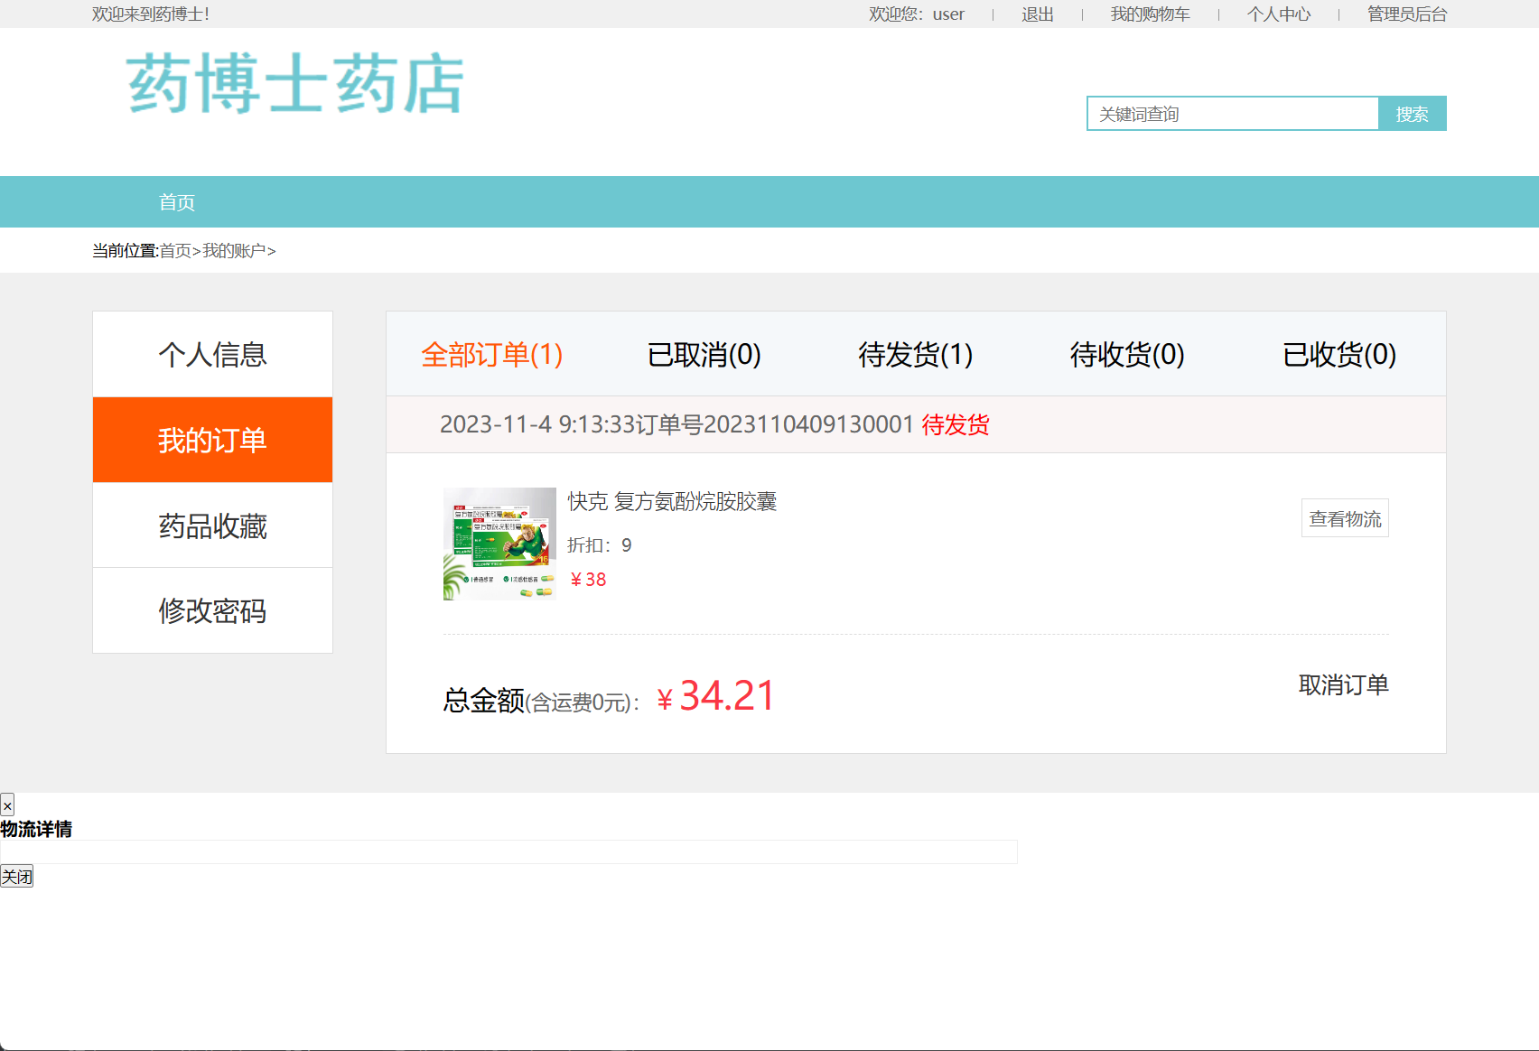Viewport: 1539px width, 1051px height.
Task: Open 药品收藏 from the sidebar
Action: [x=211, y=525]
